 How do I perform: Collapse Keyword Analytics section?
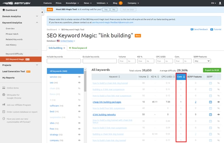point(37,22)
